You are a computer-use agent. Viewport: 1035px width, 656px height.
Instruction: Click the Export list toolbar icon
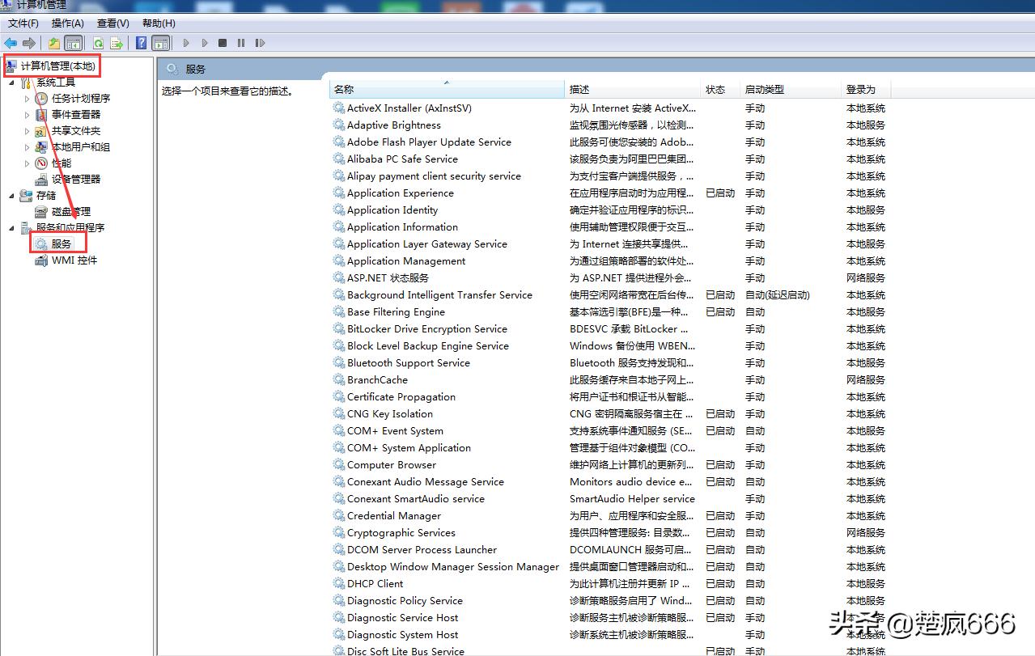coord(116,43)
